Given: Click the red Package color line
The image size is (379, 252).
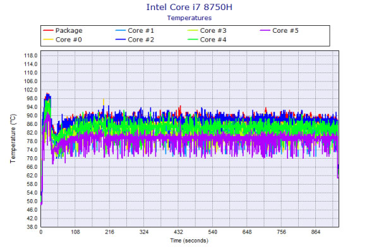Looking at the screenshot, I should (48, 31).
